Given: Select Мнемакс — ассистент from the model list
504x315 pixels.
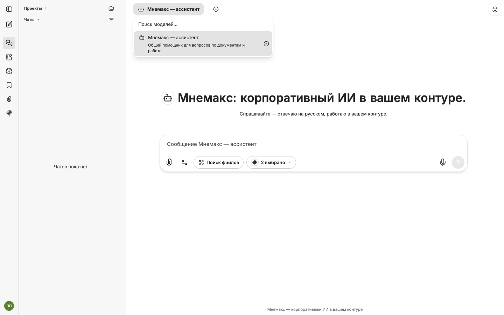Looking at the screenshot, I should [203, 44].
